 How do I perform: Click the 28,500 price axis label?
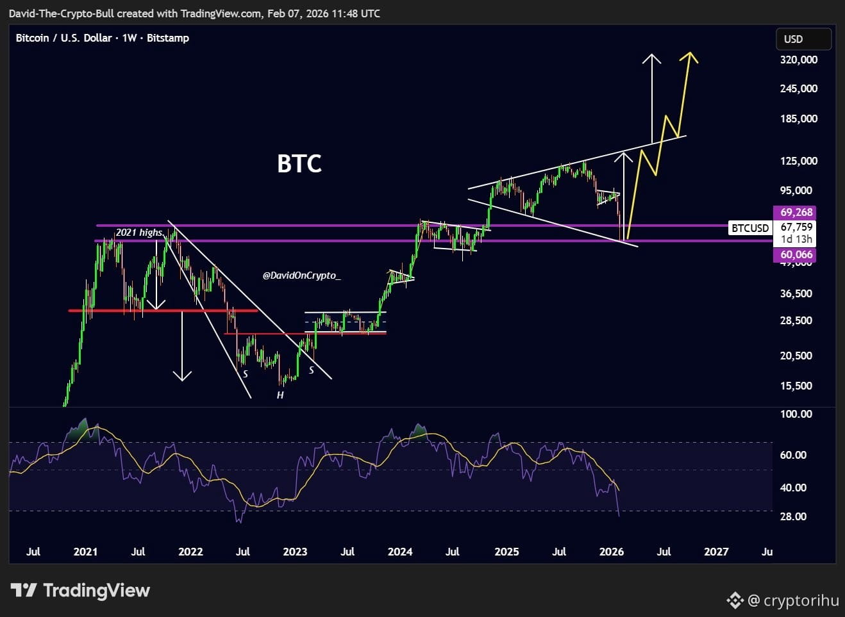pos(796,320)
